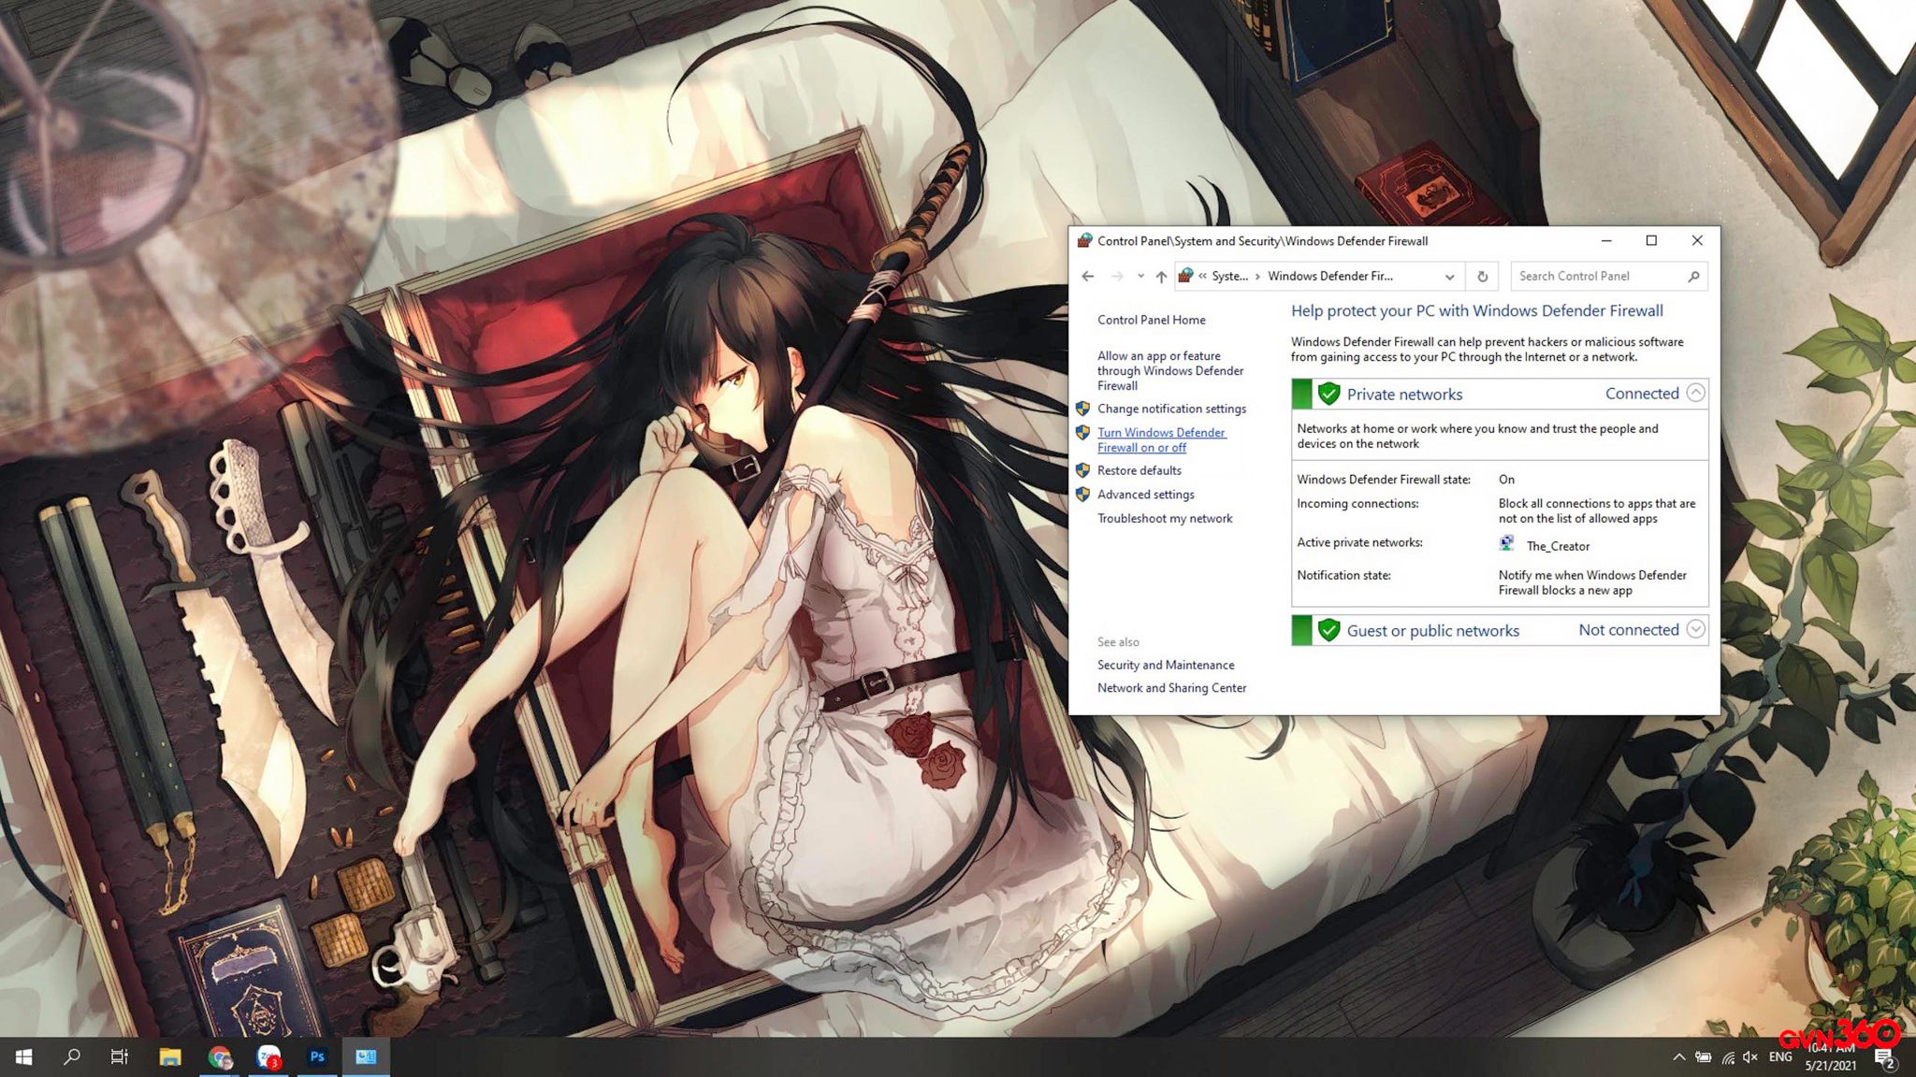Open the Recent locations dropdown arrow
The image size is (1916, 1077).
(1140, 276)
